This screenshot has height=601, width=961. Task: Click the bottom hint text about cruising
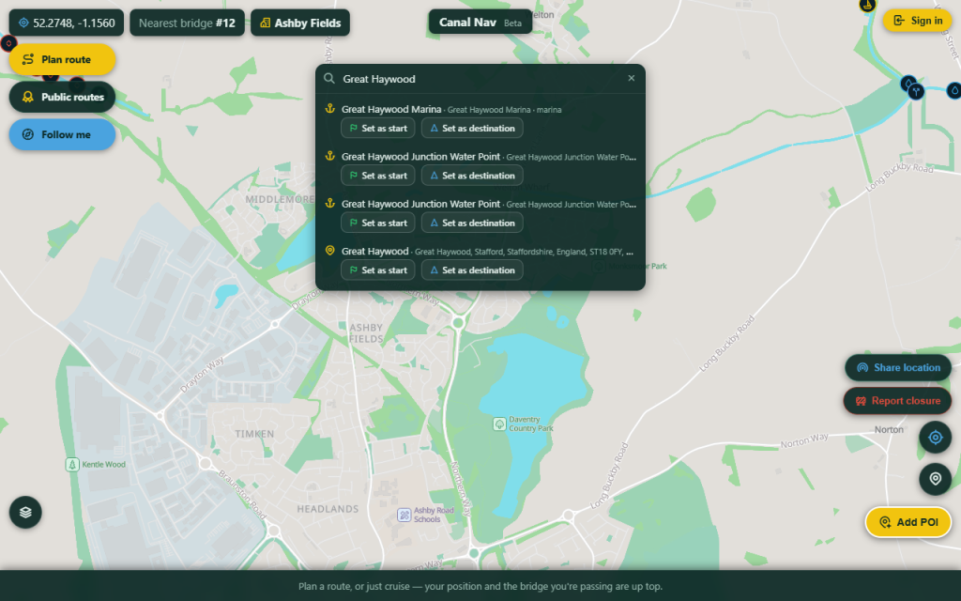pos(480,586)
